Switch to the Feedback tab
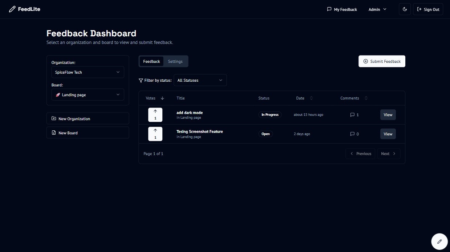The image size is (450, 252). coord(151,61)
